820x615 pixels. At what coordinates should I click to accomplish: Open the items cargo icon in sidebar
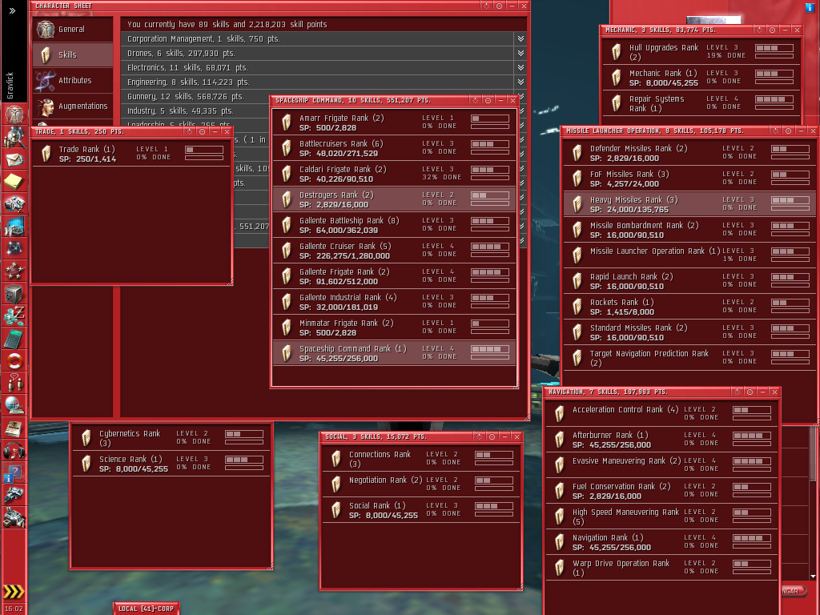point(14,518)
